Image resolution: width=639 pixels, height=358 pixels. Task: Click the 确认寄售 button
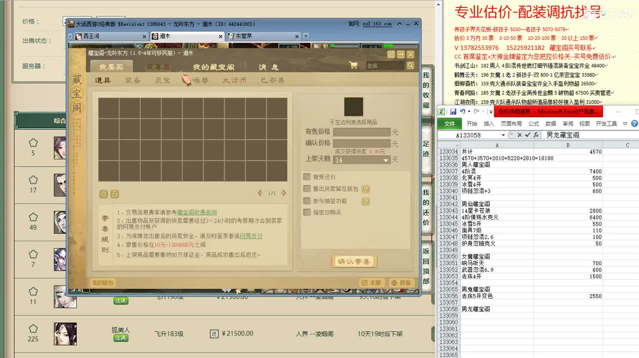click(354, 262)
